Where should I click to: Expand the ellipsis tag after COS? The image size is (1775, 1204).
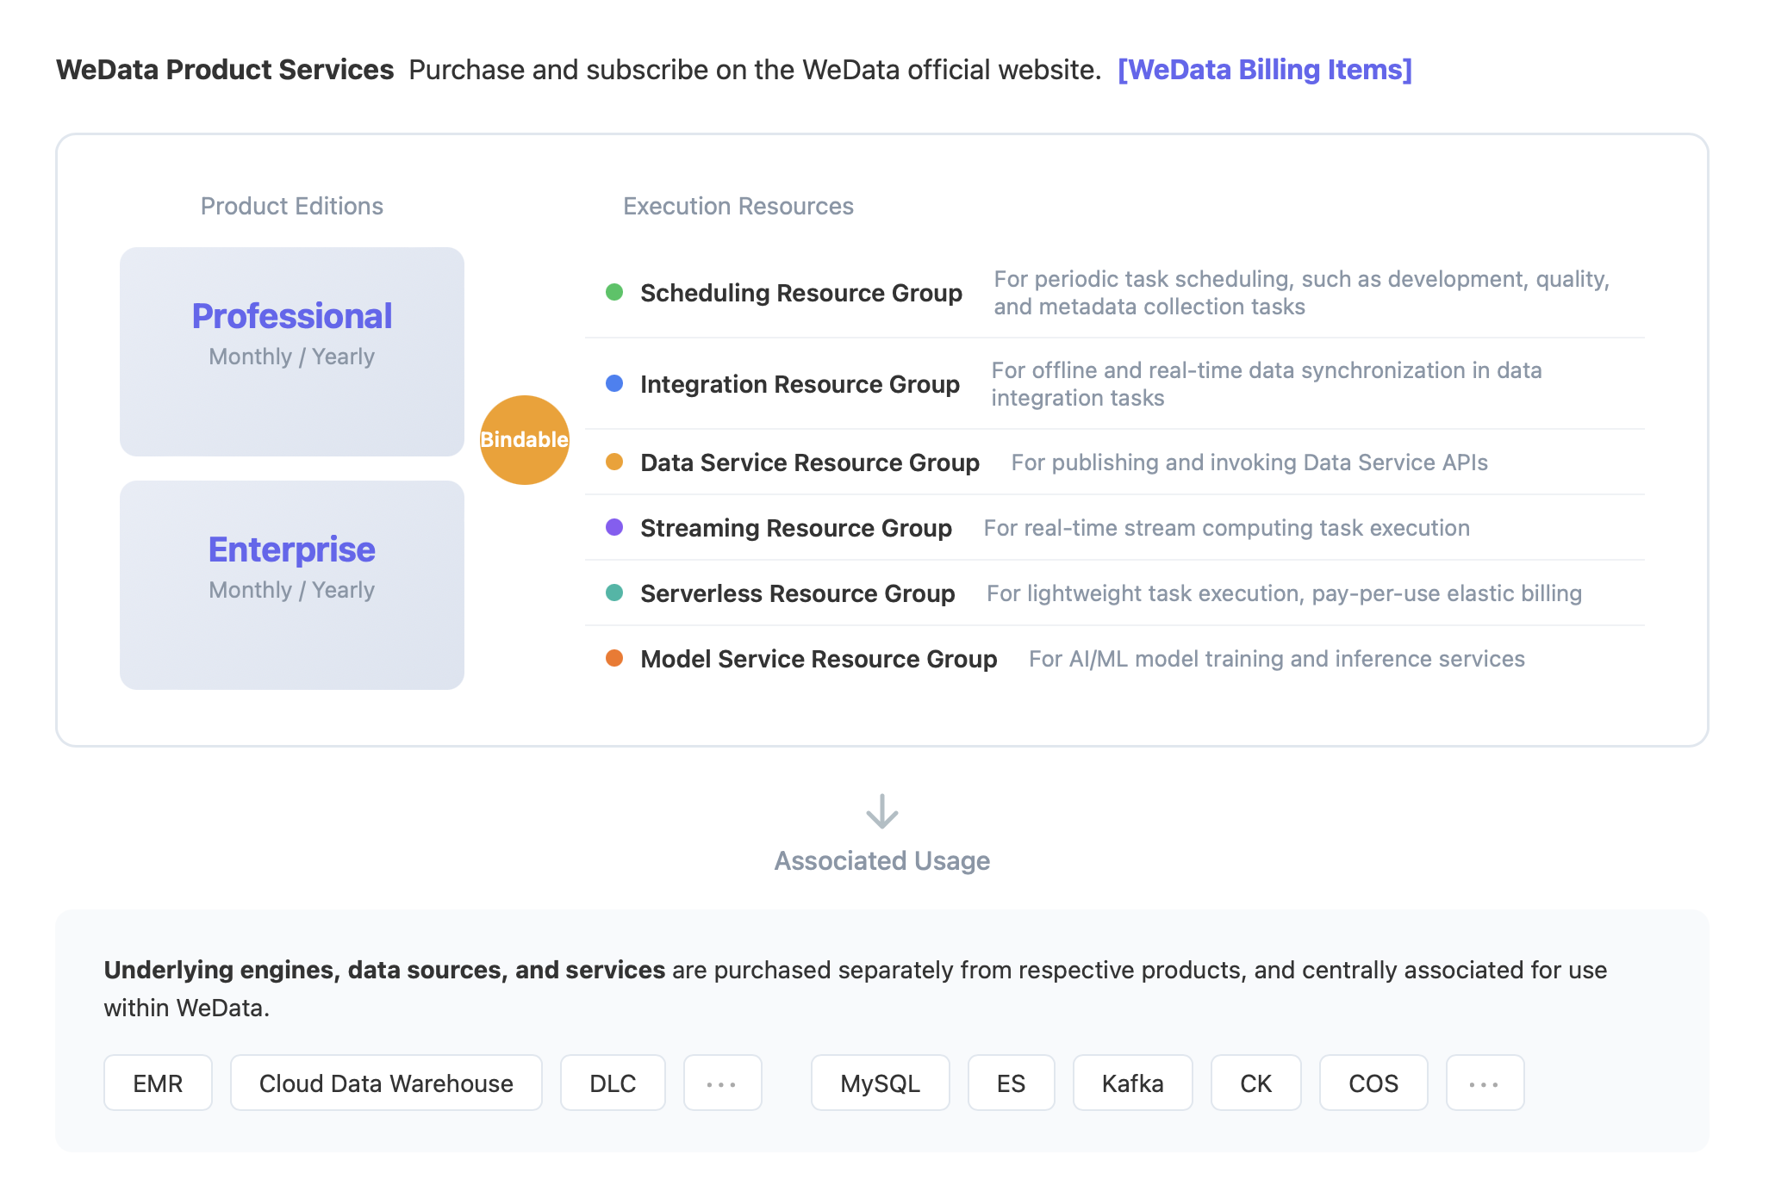click(x=1485, y=1083)
